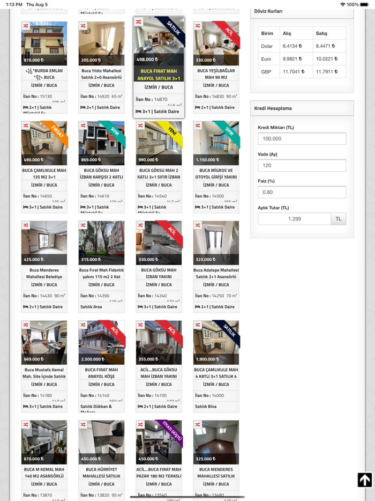Open BUCA FIRAT MAH ANAYOL SATILIK 3+1 title

coord(159,75)
